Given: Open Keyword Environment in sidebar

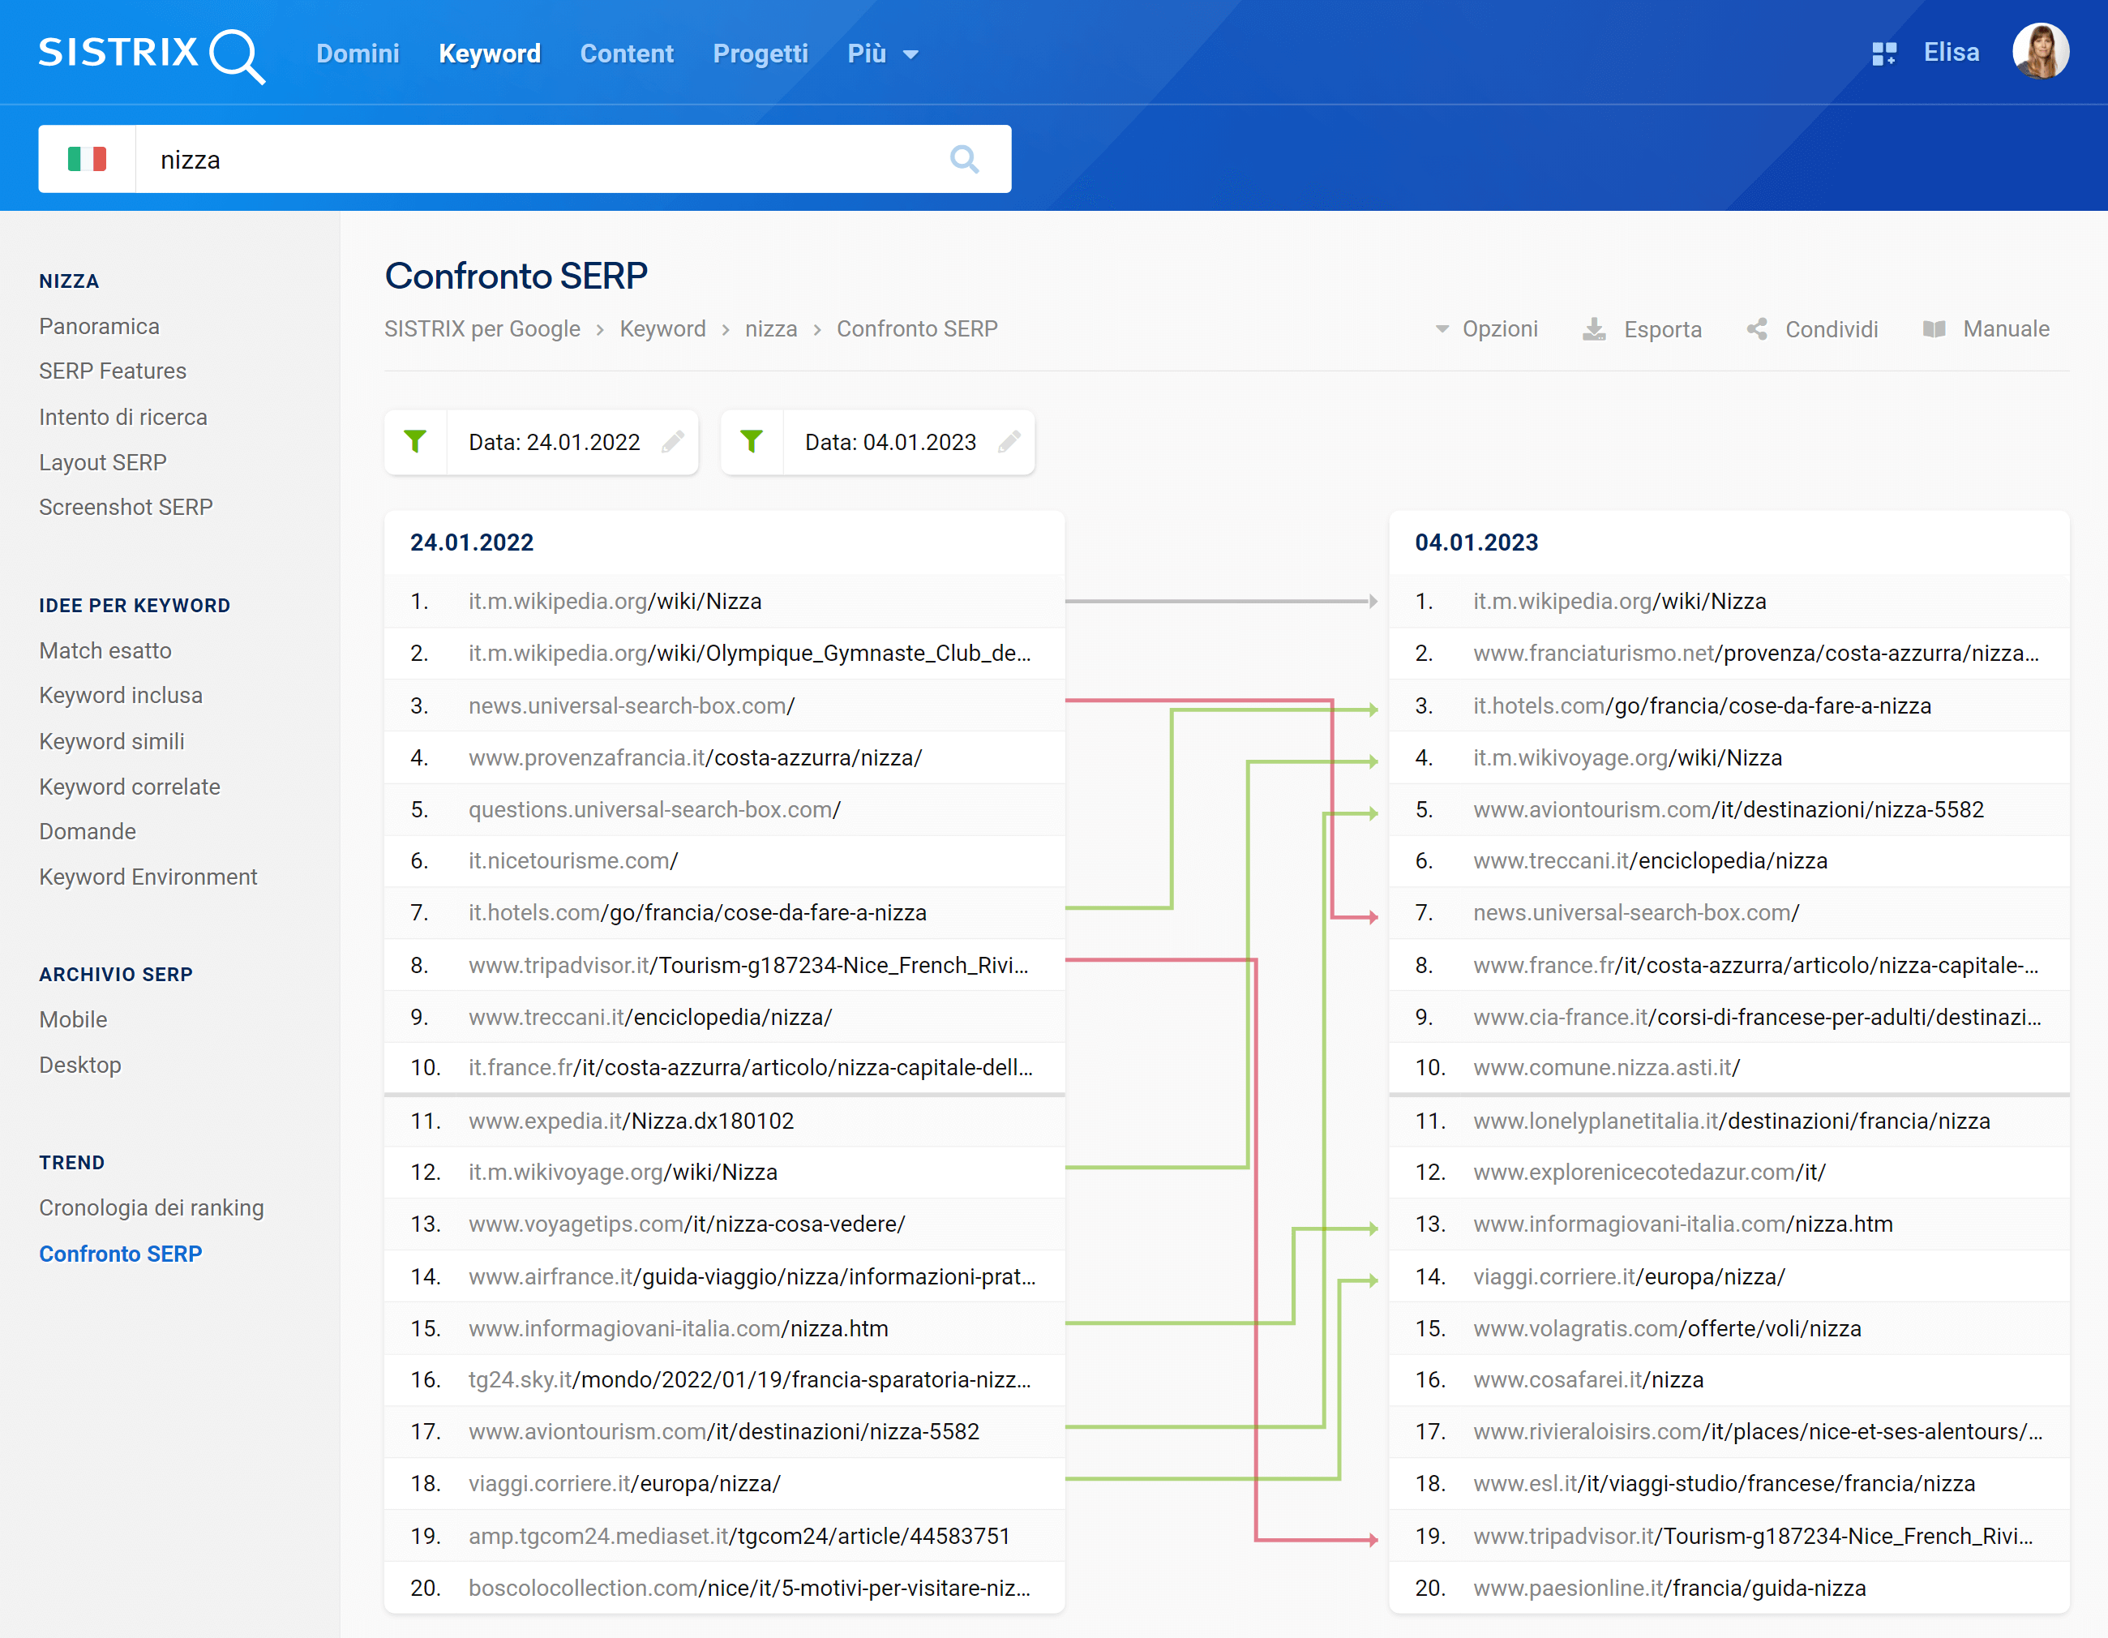Looking at the screenshot, I should 148,877.
